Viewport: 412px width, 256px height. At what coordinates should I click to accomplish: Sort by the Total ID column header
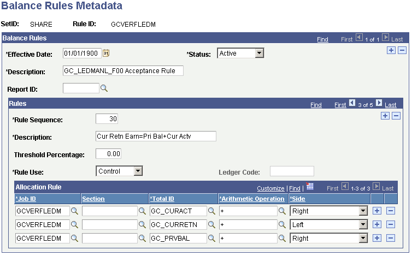[x=162, y=199]
